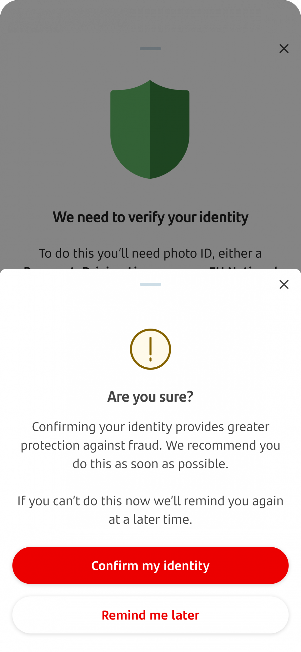Image resolution: width=301 pixels, height=652 pixels.
Task: Tap the "at a later time" text line
Action: coord(150,519)
